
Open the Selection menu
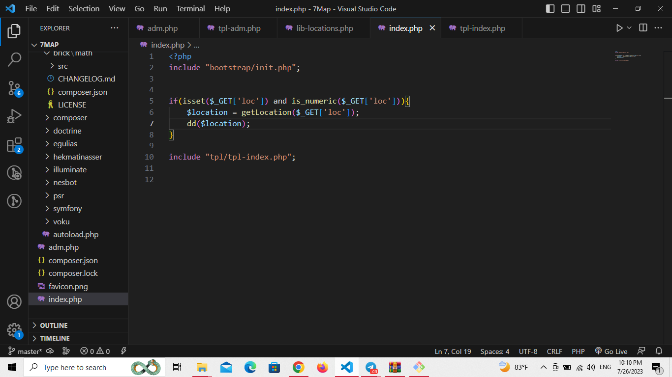click(x=84, y=9)
